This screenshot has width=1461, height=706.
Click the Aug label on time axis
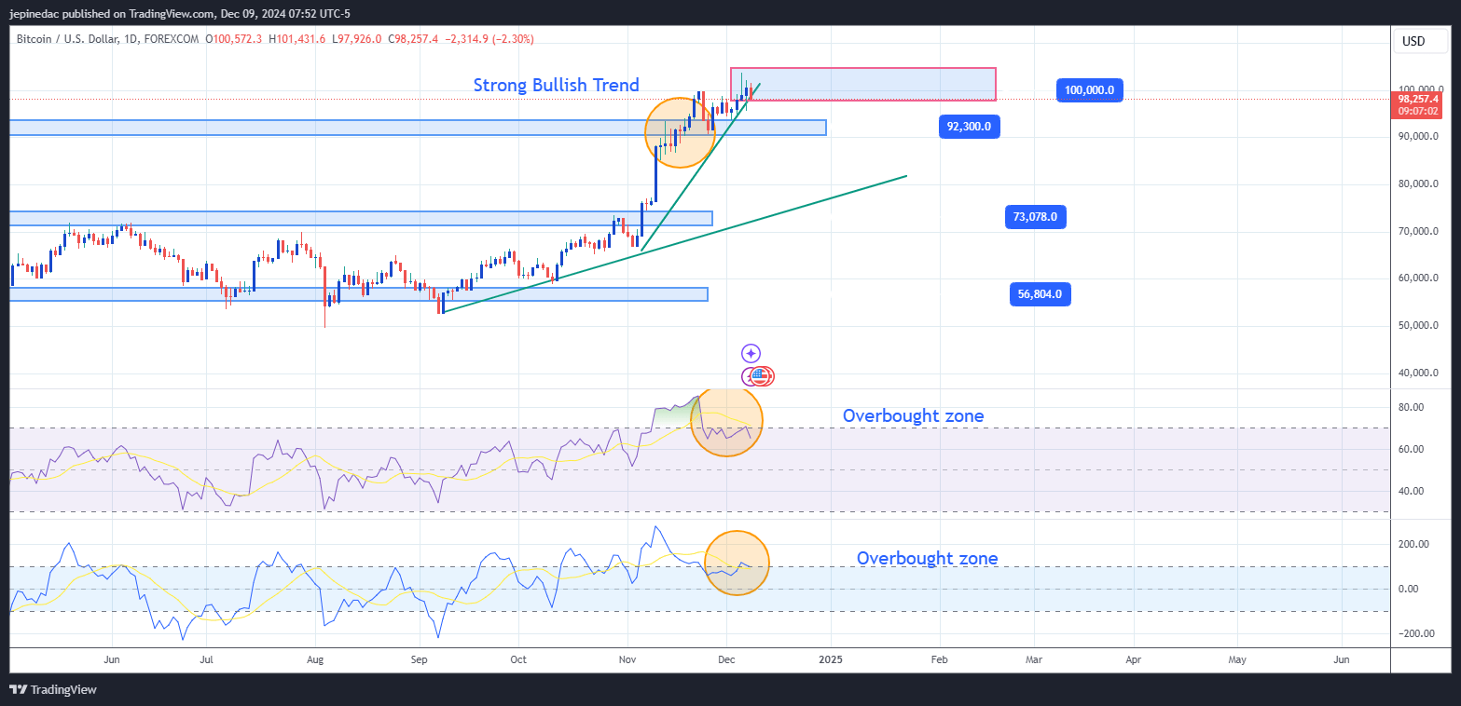pyautogui.click(x=314, y=659)
